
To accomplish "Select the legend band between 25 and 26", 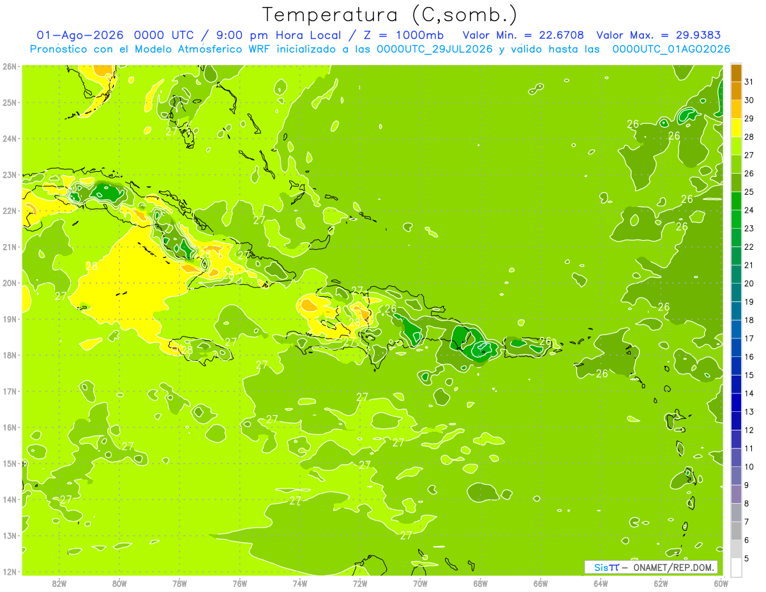I will click(x=736, y=183).
